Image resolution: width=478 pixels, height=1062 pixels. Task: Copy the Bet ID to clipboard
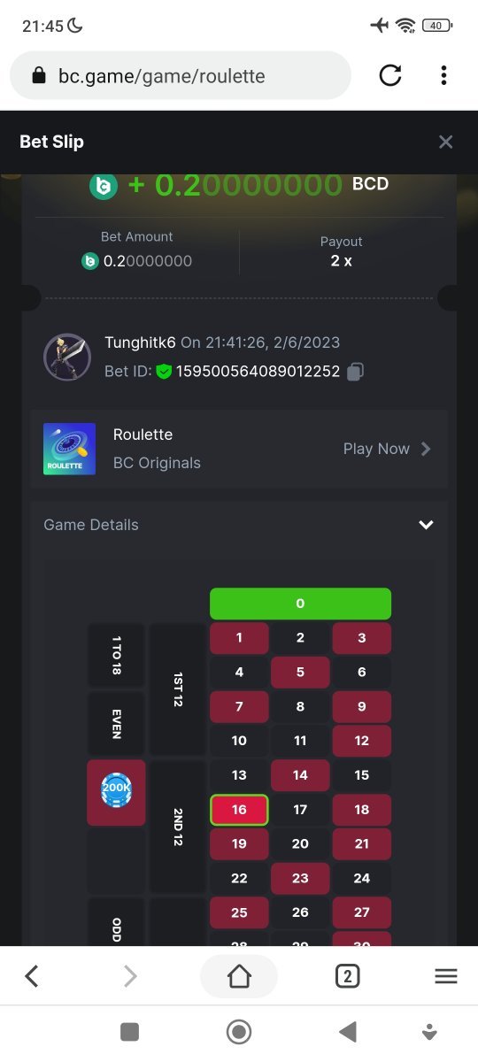point(355,372)
